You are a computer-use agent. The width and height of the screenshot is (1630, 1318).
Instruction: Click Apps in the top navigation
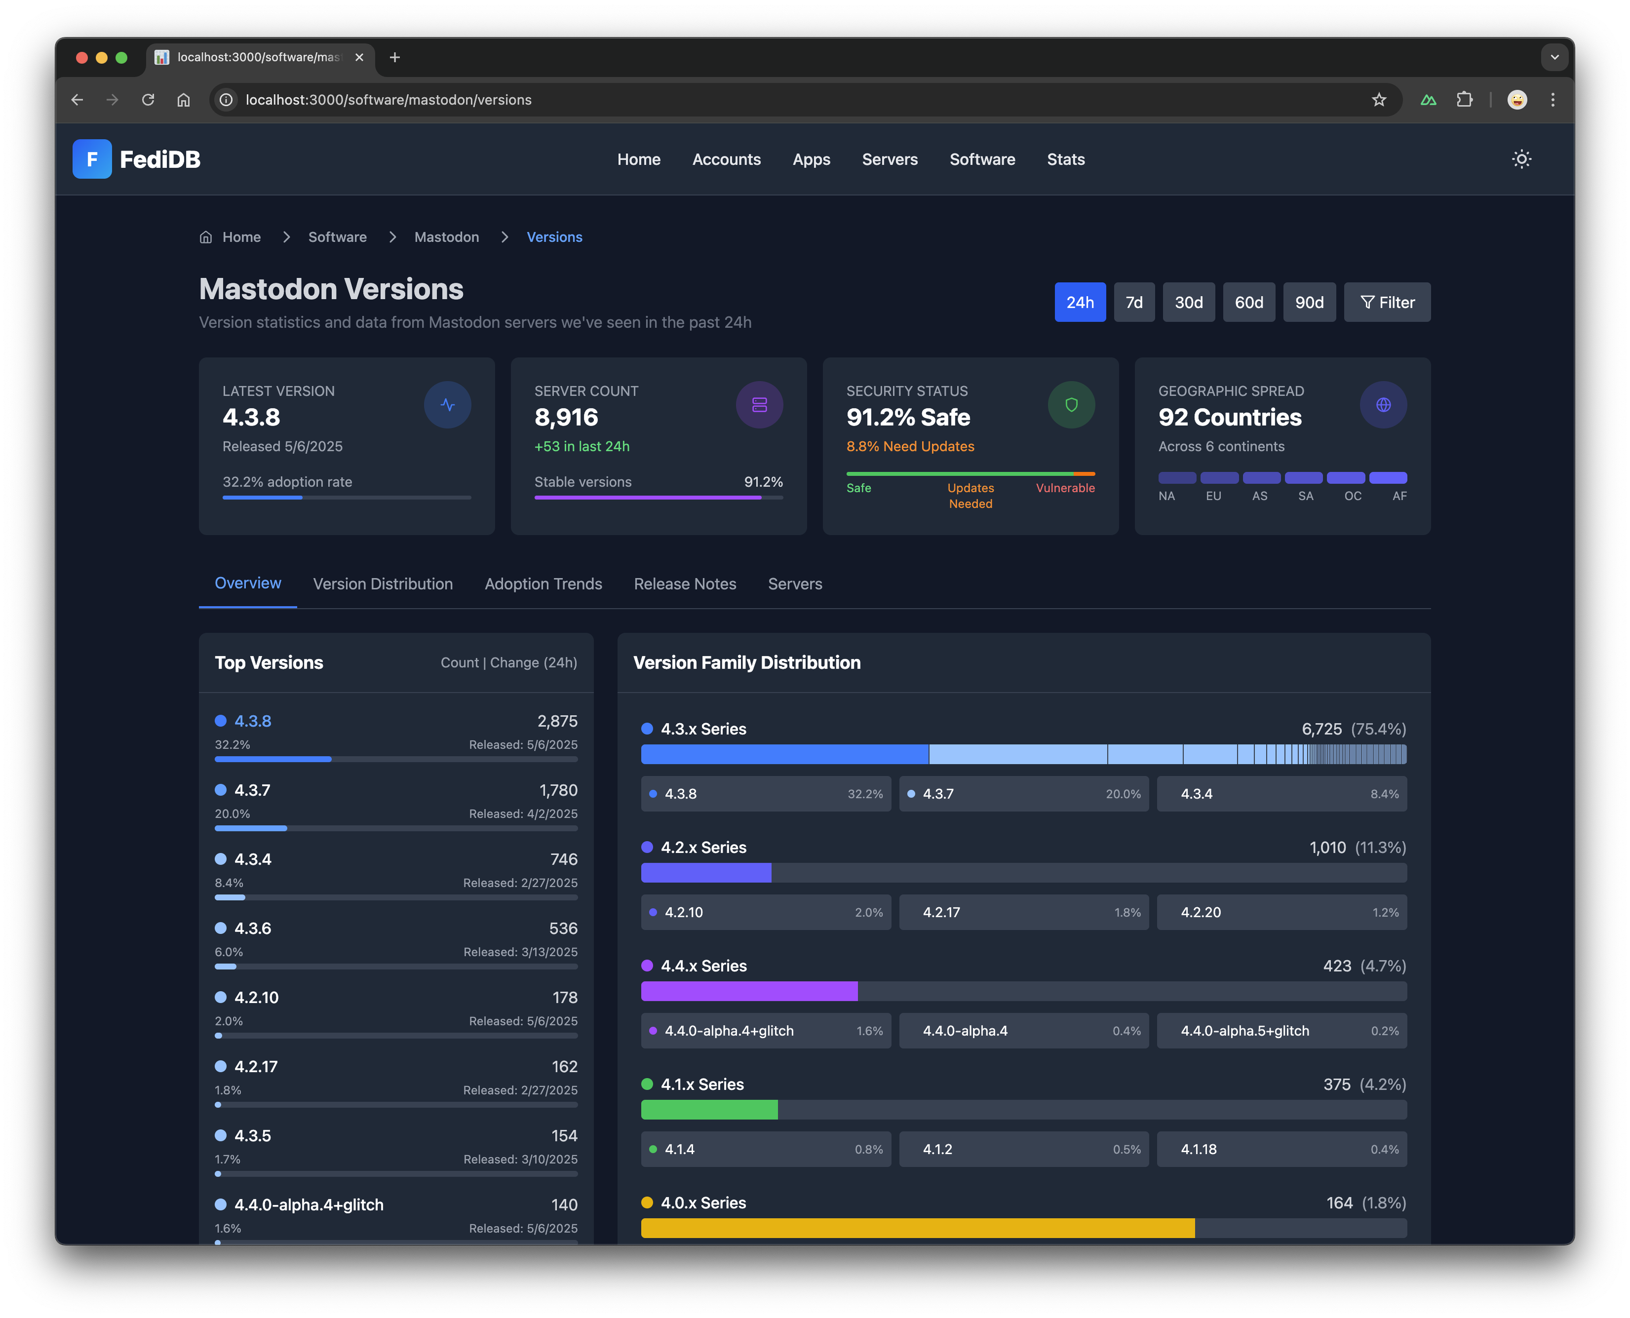(811, 159)
